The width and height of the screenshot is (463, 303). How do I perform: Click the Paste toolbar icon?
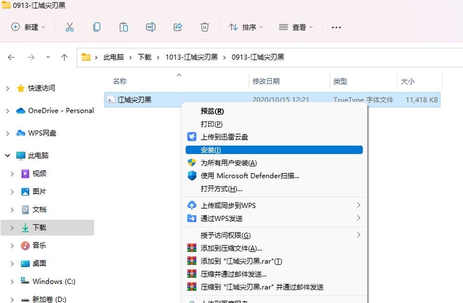coord(124,27)
